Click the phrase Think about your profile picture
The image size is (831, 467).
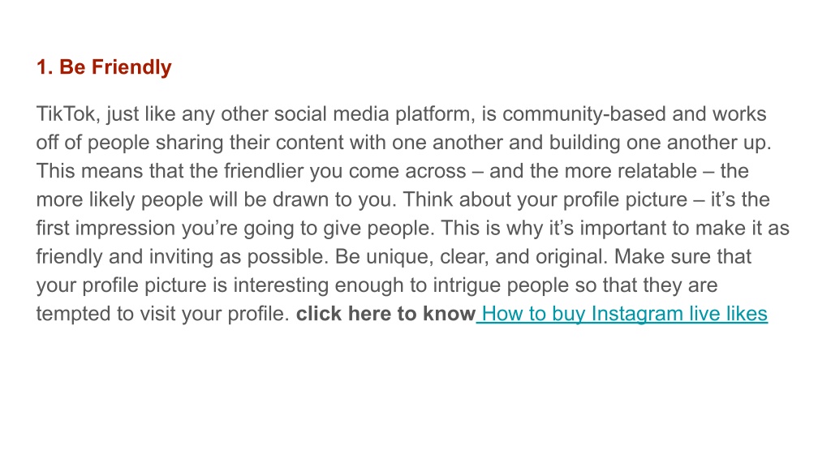coord(545,199)
